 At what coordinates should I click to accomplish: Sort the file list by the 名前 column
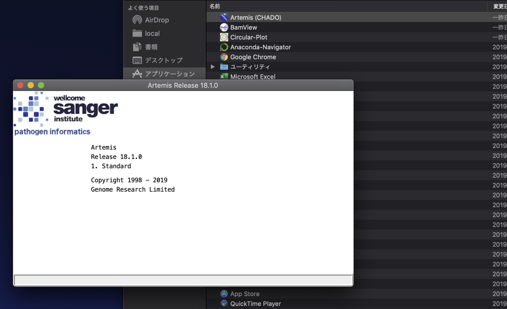(x=214, y=6)
